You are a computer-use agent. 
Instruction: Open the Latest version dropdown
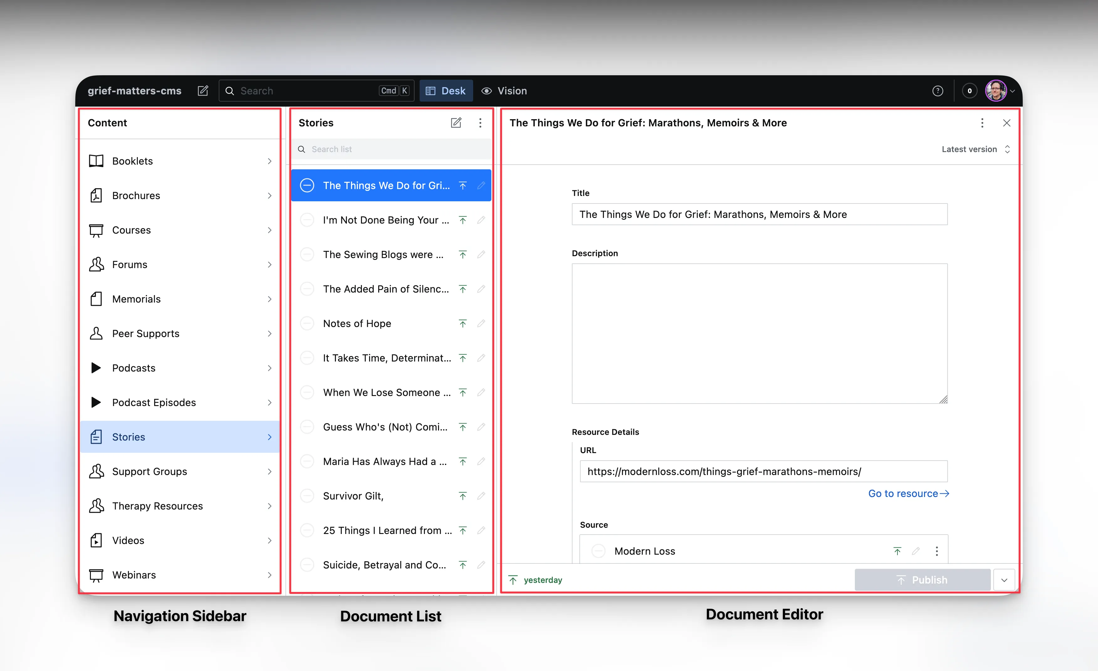click(x=975, y=149)
